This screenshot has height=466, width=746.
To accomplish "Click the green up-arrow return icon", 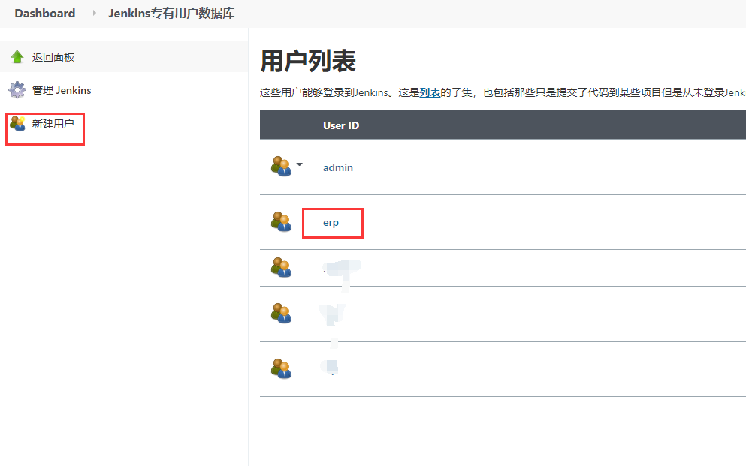I will point(17,57).
